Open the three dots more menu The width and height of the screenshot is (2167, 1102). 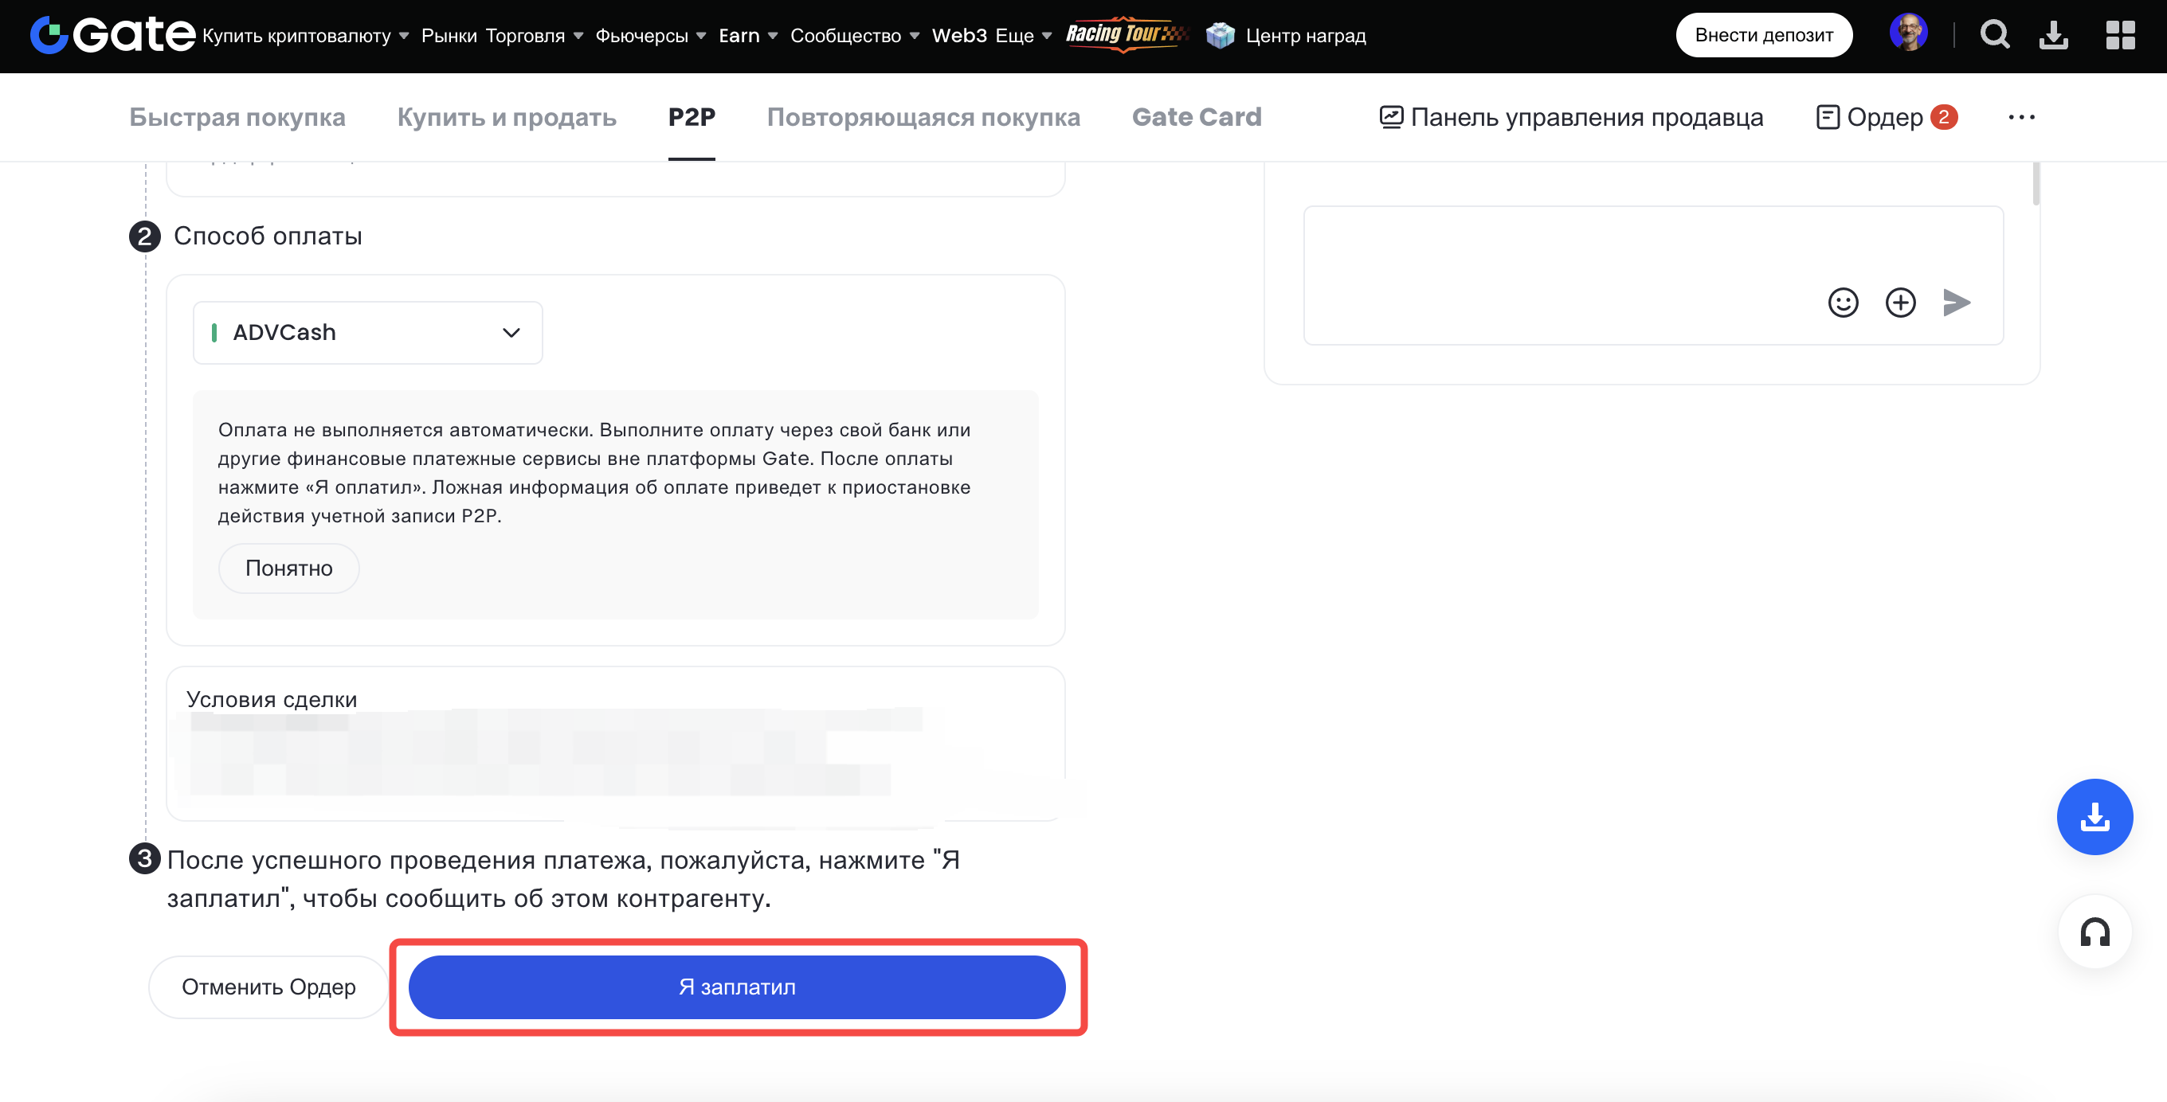(2020, 118)
